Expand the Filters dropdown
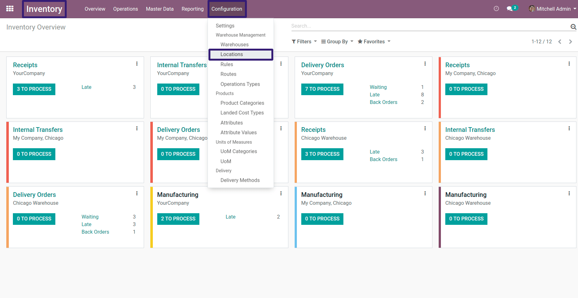 [x=304, y=41]
